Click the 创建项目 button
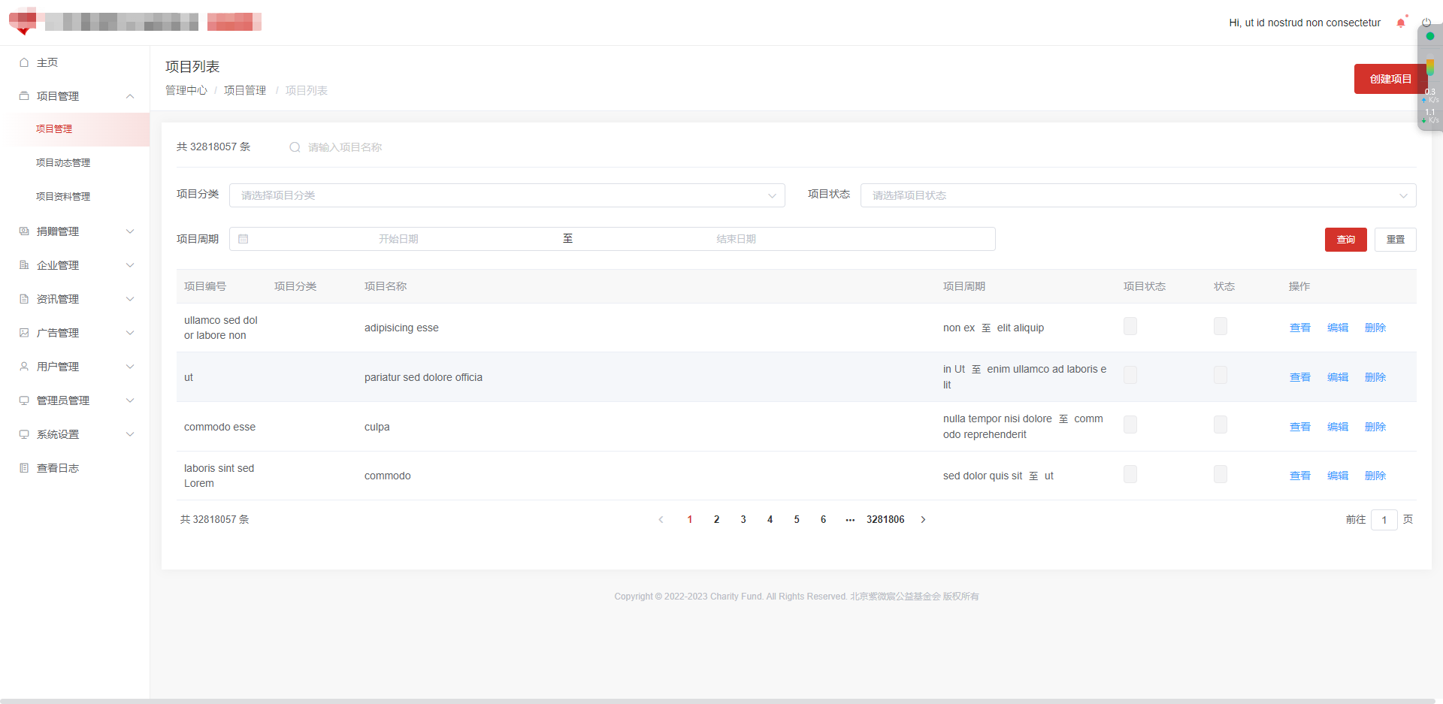Image resolution: width=1443 pixels, height=704 pixels. (x=1390, y=79)
